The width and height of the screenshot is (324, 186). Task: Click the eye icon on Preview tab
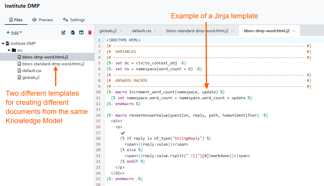[x=34, y=20]
